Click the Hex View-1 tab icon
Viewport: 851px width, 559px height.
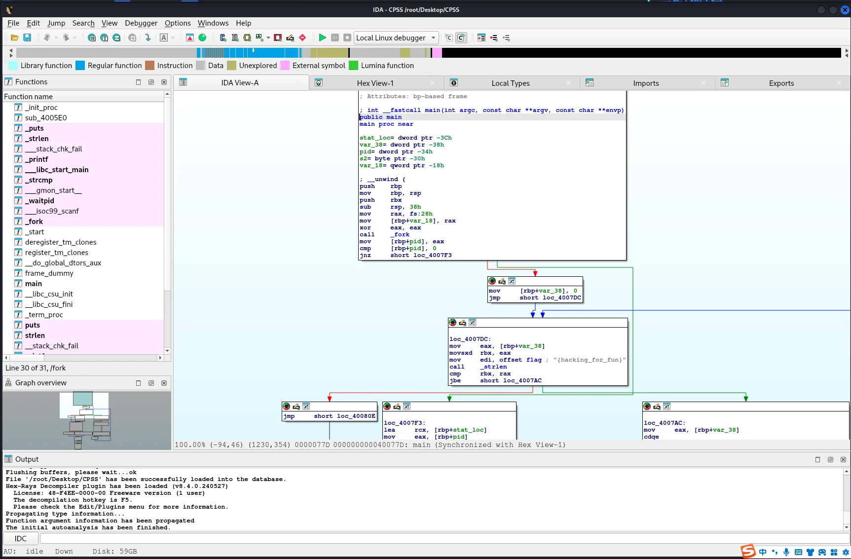pyautogui.click(x=319, y=83)
